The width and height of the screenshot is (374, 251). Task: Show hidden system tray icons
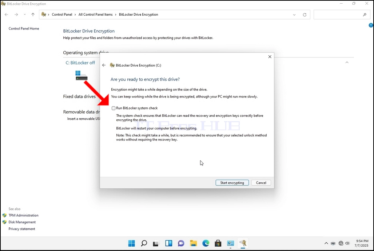[326, 243]
